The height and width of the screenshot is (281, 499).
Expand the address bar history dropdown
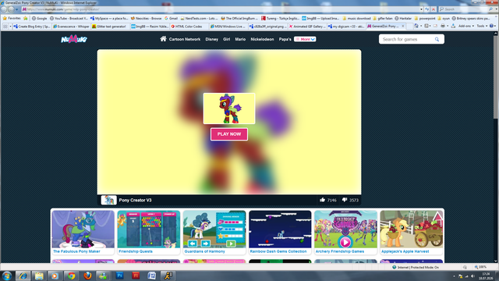coord(421,9)
